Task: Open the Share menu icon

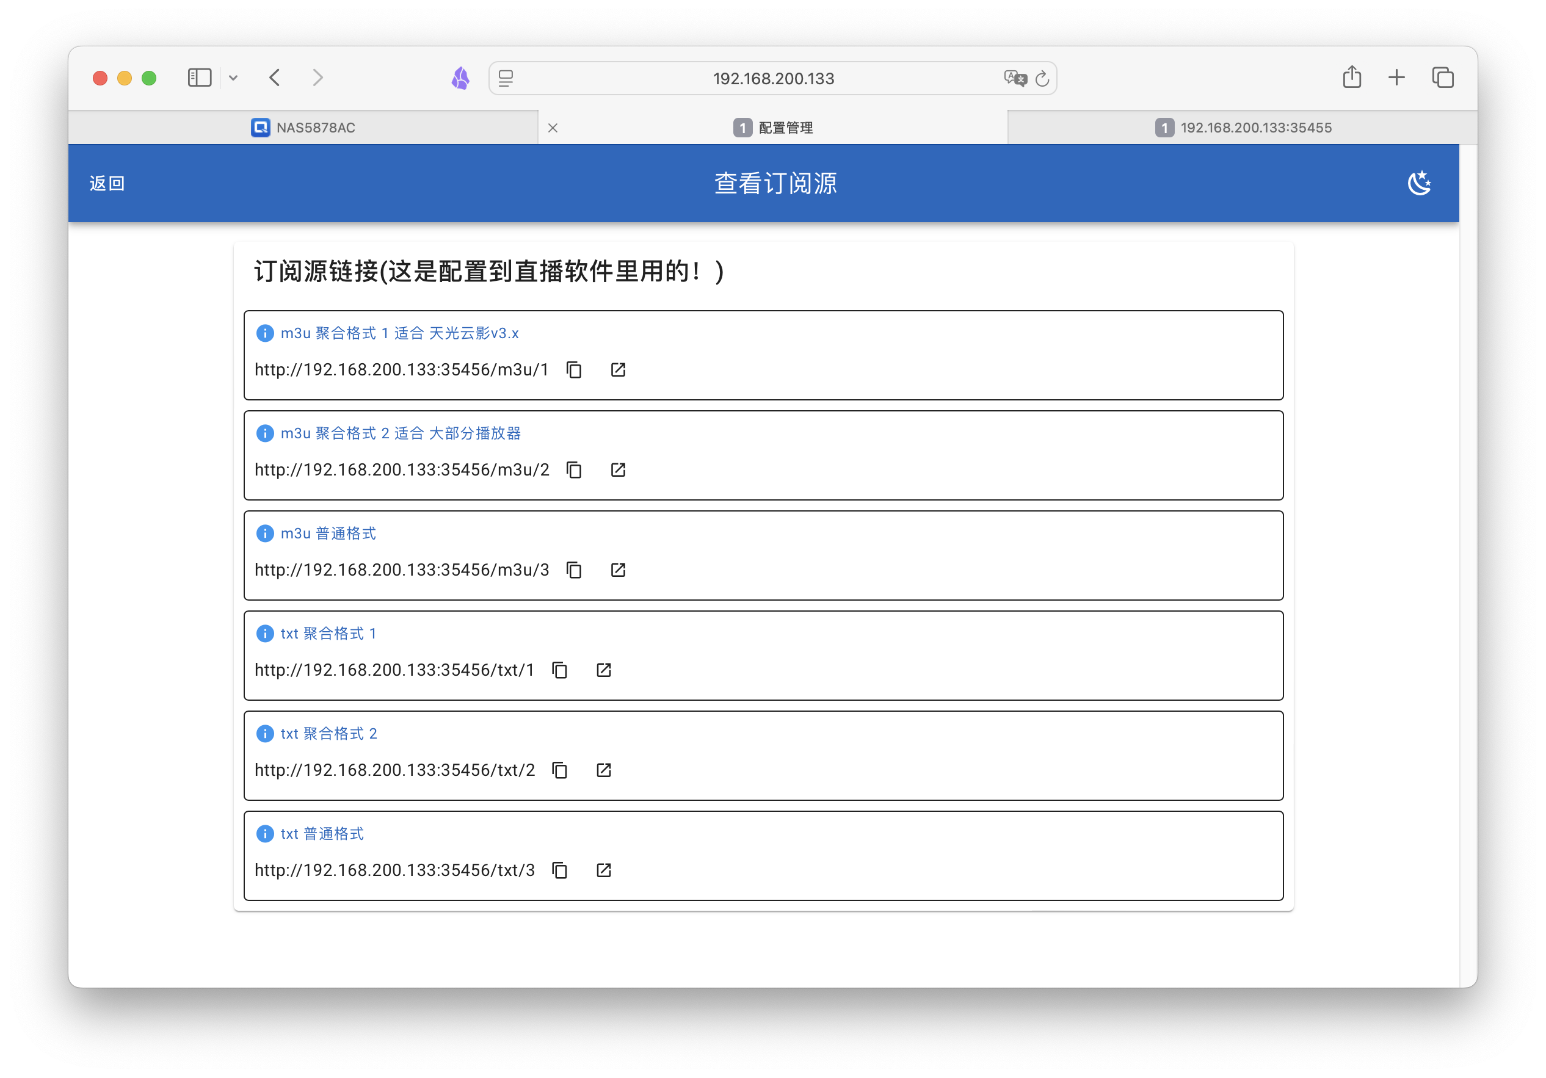Action: 1352,78
